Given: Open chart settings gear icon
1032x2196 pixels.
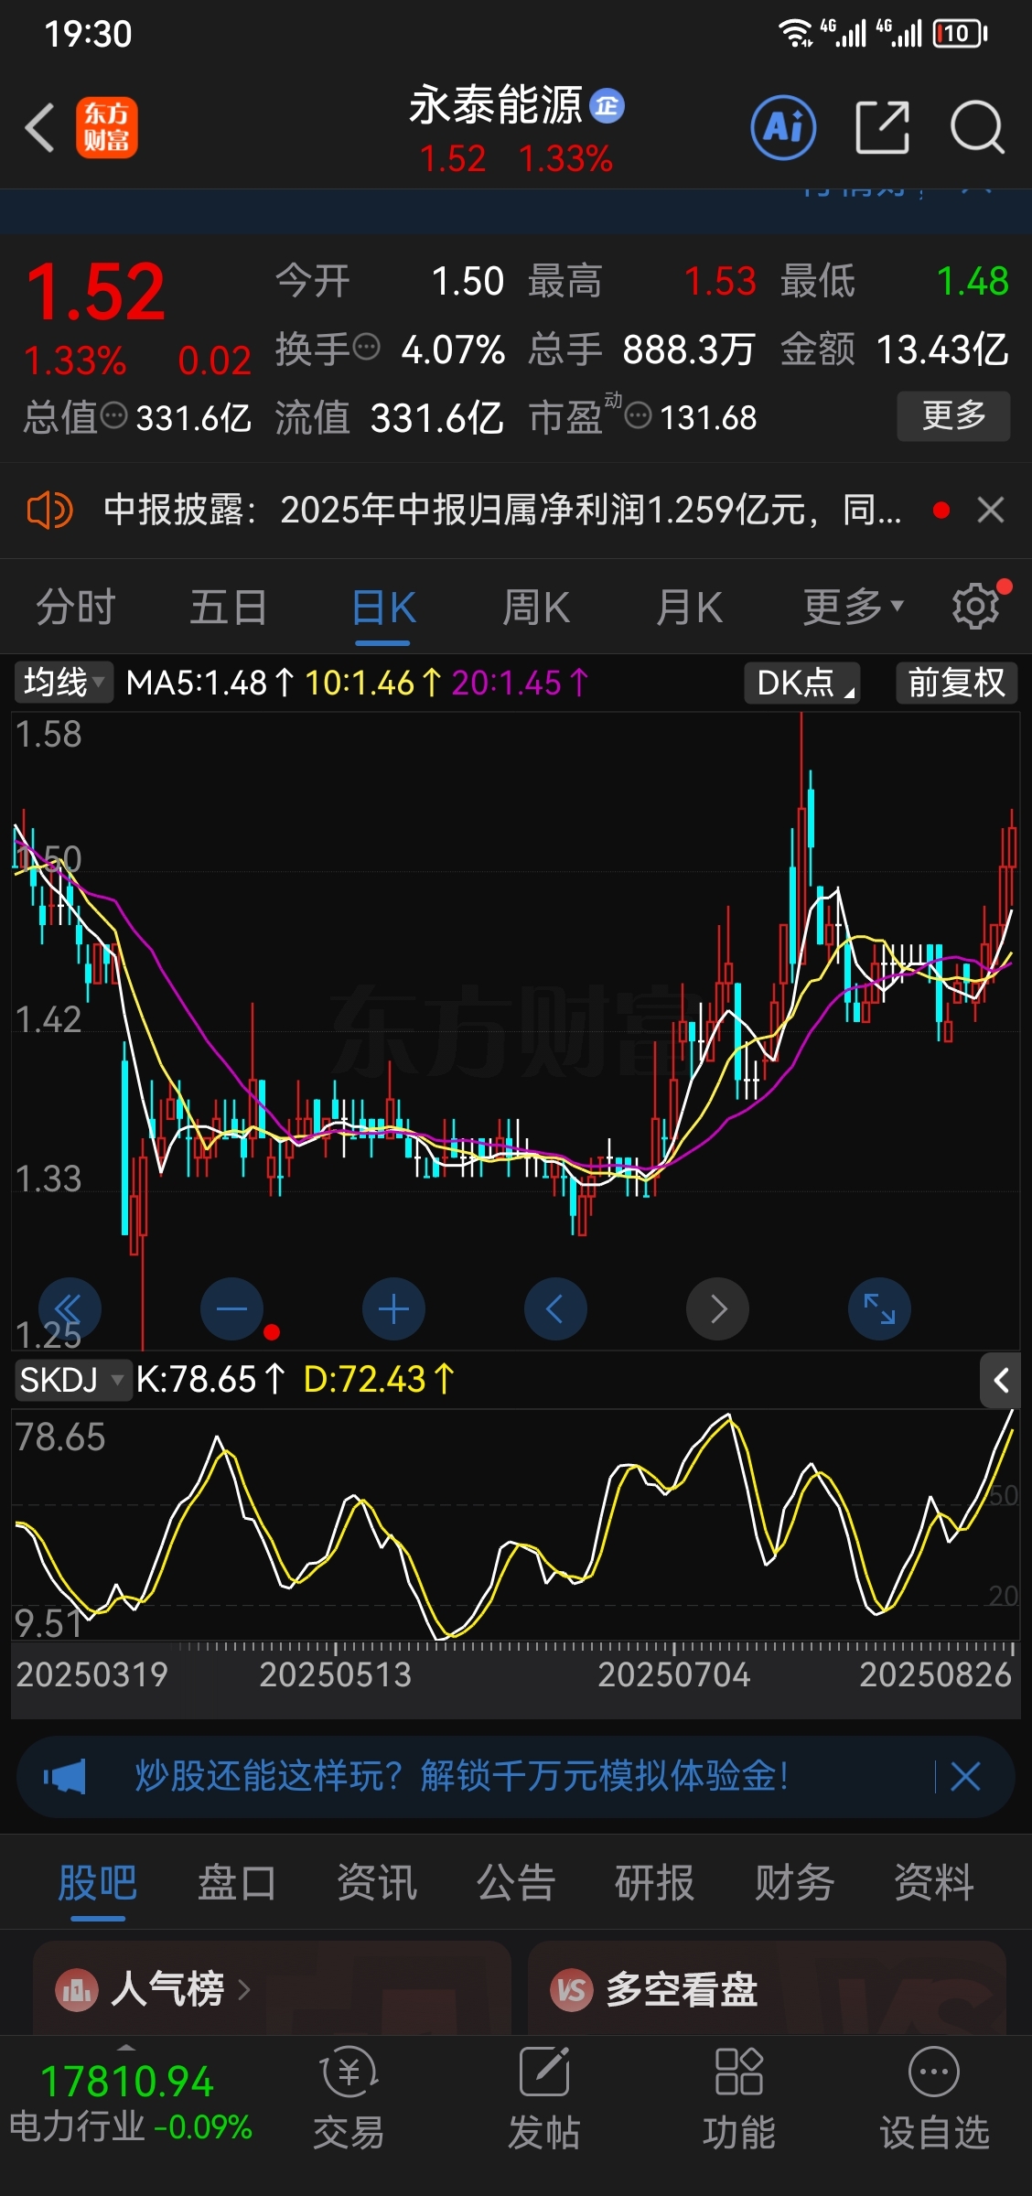Looking at the screenshot, I should coord(975,606).
